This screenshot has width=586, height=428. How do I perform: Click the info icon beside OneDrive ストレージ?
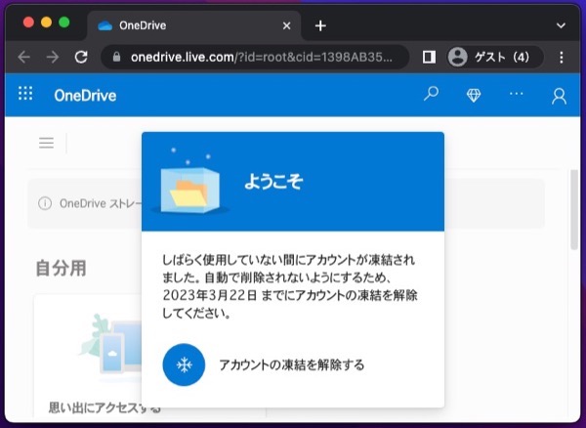point(45,203)
